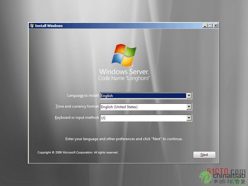Click the Install Windows title text
The height and width of the screenshot is (186, 248).
(x=49, y=26)
